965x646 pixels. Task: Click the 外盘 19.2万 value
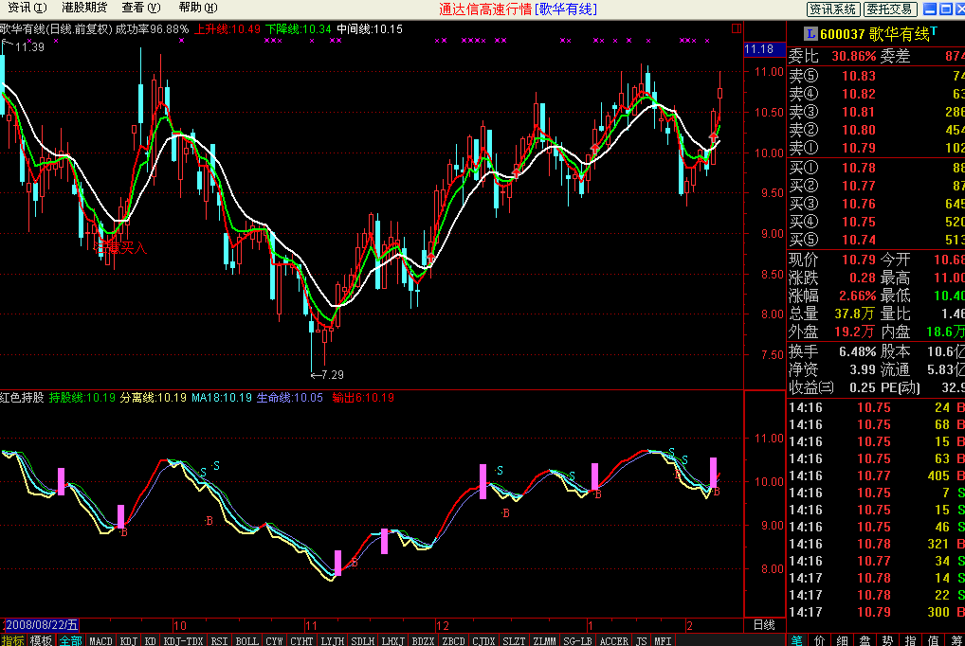(855, 332)
